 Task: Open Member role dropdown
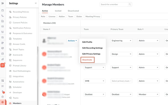click(148, 94)
